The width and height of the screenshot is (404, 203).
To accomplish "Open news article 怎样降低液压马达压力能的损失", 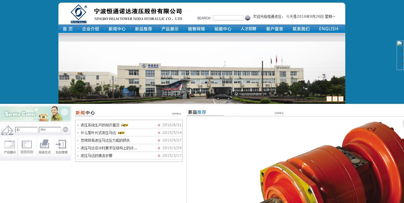I will (x=105, y=140).
